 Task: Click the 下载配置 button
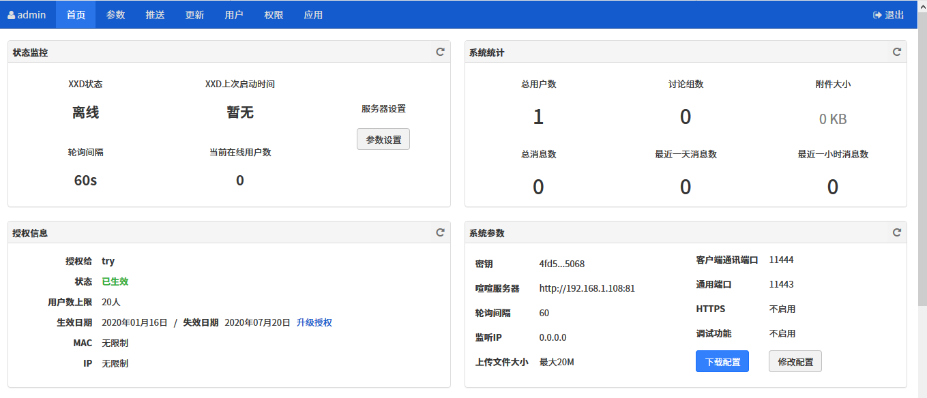point(722,362)
